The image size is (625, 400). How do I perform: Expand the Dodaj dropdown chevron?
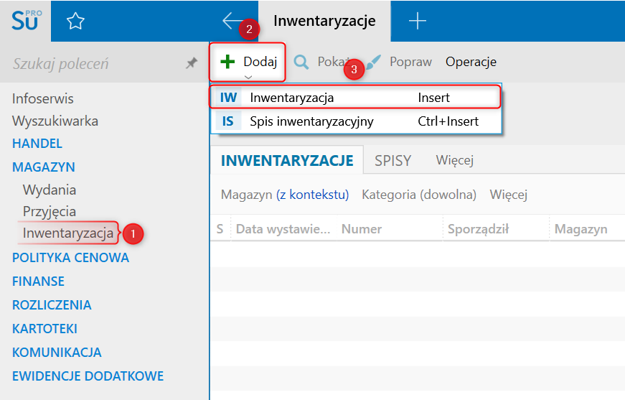[x=248, y=77]
